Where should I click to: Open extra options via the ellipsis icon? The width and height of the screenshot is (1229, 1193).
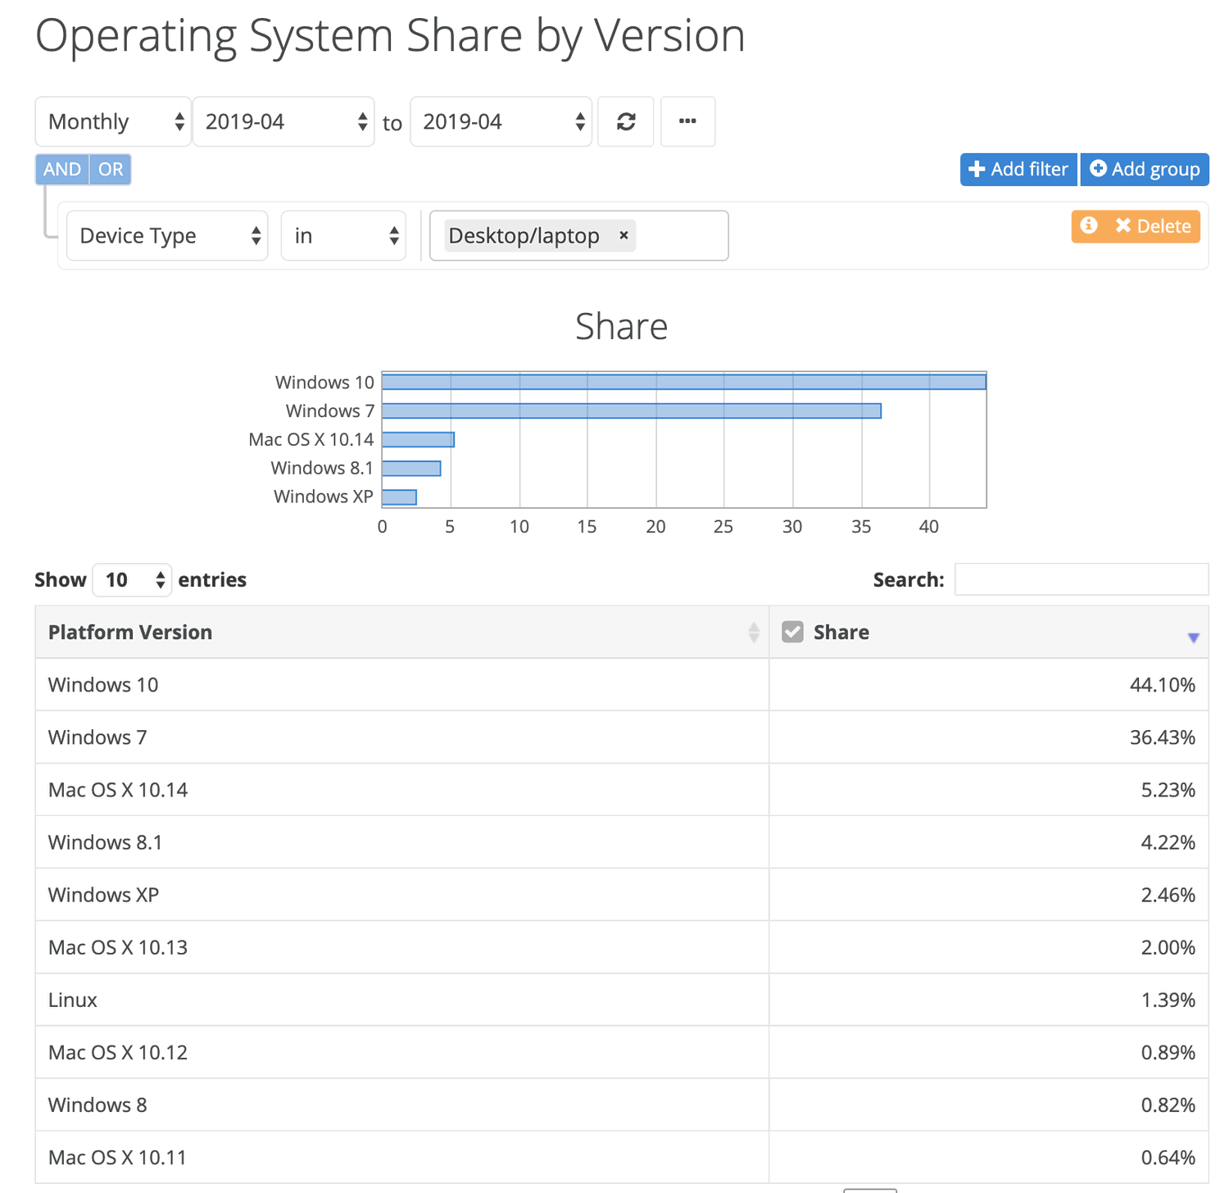pos(687,121)
